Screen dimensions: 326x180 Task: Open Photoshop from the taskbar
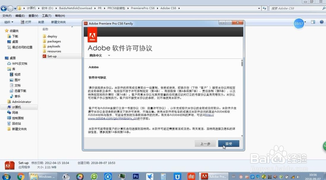136,176
